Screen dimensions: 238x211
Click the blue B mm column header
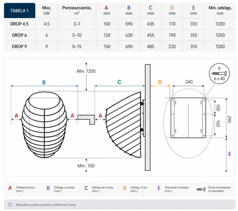[x=129, y=10]
